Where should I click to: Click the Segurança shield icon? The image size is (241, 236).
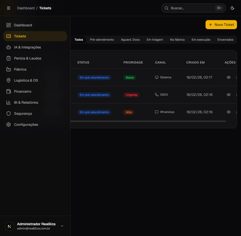[x=9, y=113]
